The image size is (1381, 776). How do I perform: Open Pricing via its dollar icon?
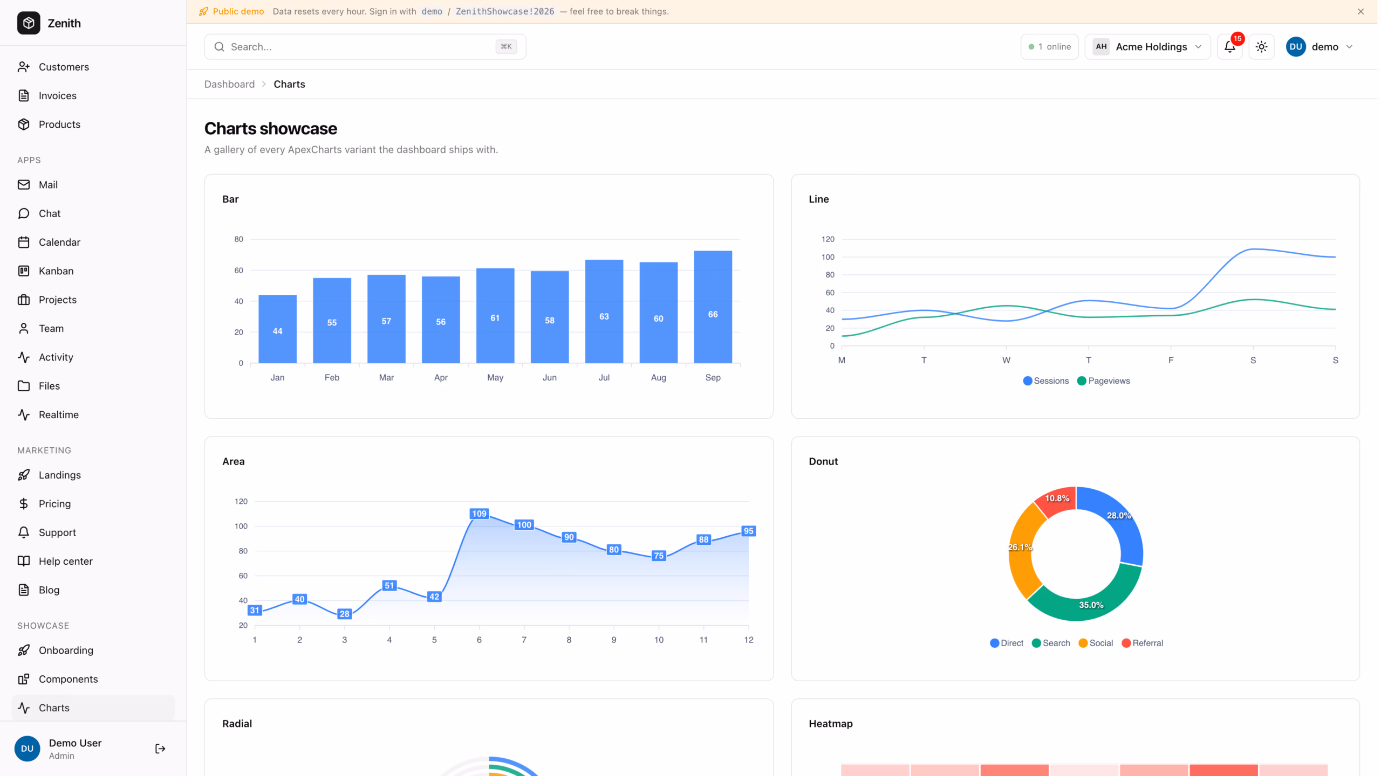[24, 504]
